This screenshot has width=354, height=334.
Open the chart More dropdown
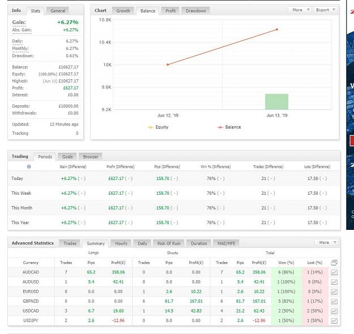pos(300,10)
